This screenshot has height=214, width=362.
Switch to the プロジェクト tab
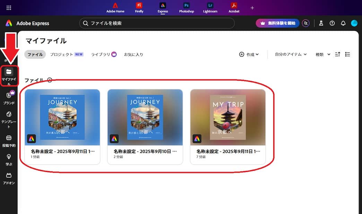[x=63, y=54]
